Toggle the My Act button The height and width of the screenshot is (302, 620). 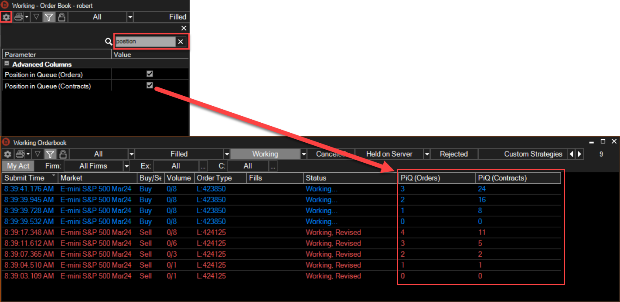point(18,166)
